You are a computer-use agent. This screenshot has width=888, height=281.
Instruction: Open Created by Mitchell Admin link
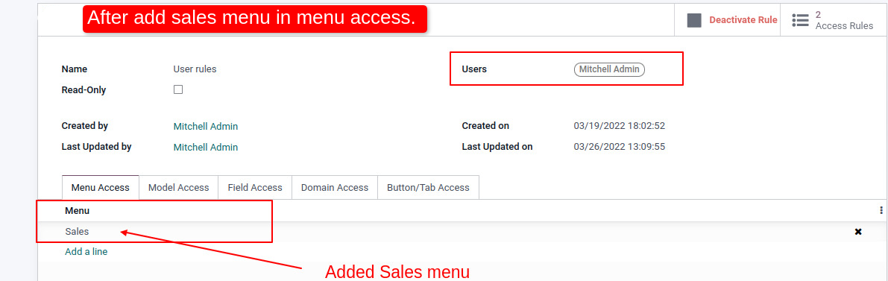206,126
